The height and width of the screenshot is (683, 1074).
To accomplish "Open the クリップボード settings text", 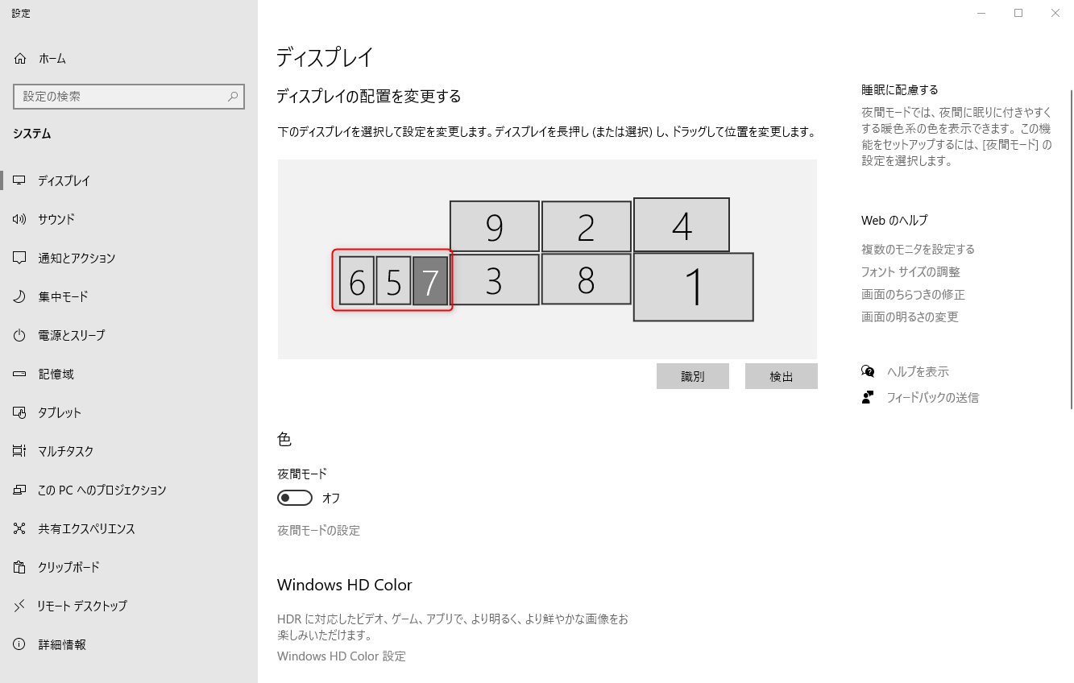I will tap(68, 568).
